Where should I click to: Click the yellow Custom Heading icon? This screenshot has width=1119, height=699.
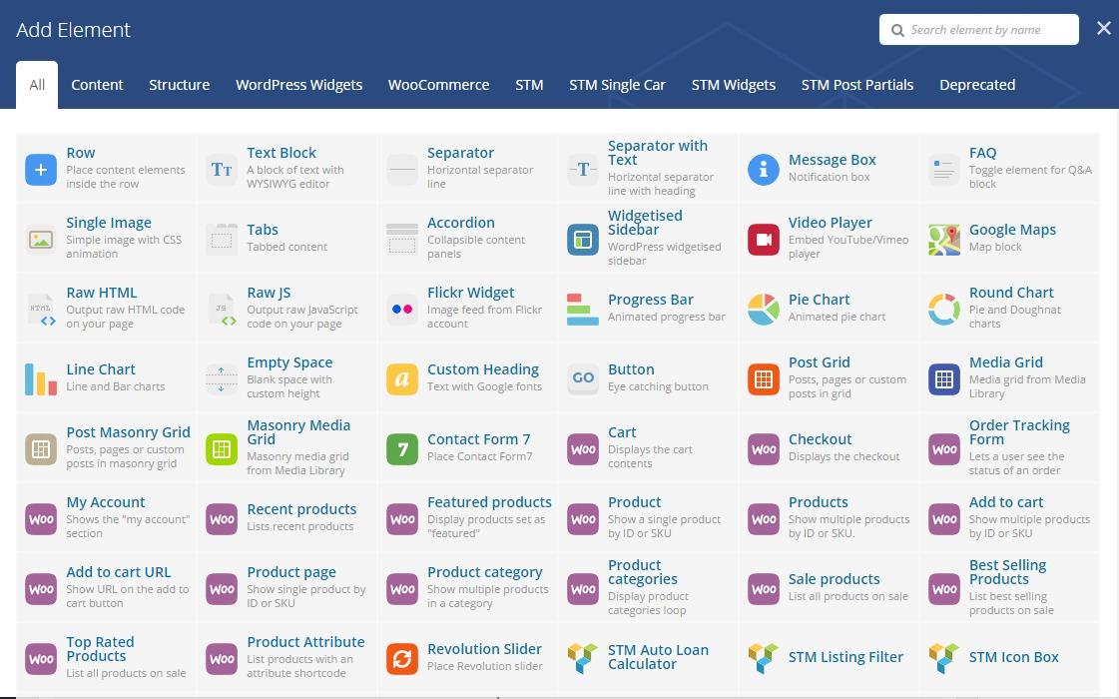pos(402,379)
